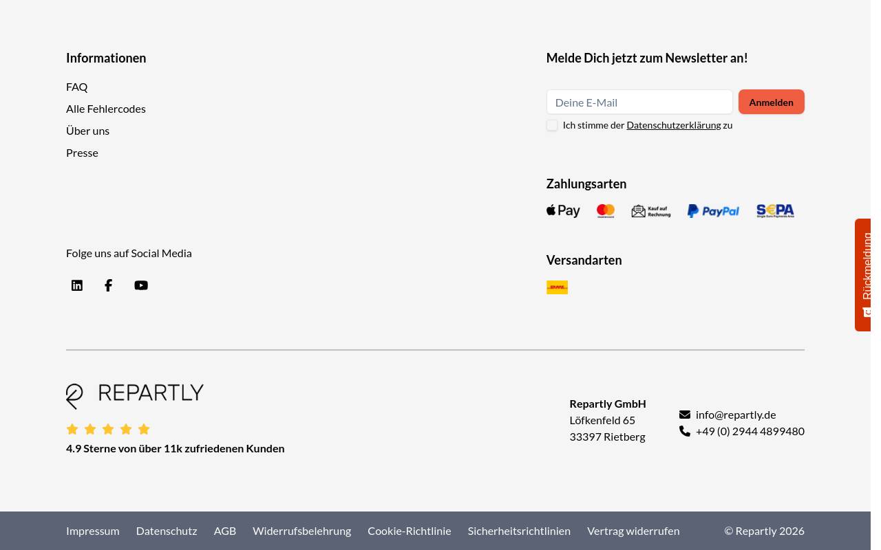Click the phone number +49 (0) 2944 4899480
Screen dimensions: 881x550
pyautogui.click(x=750, y=431)
